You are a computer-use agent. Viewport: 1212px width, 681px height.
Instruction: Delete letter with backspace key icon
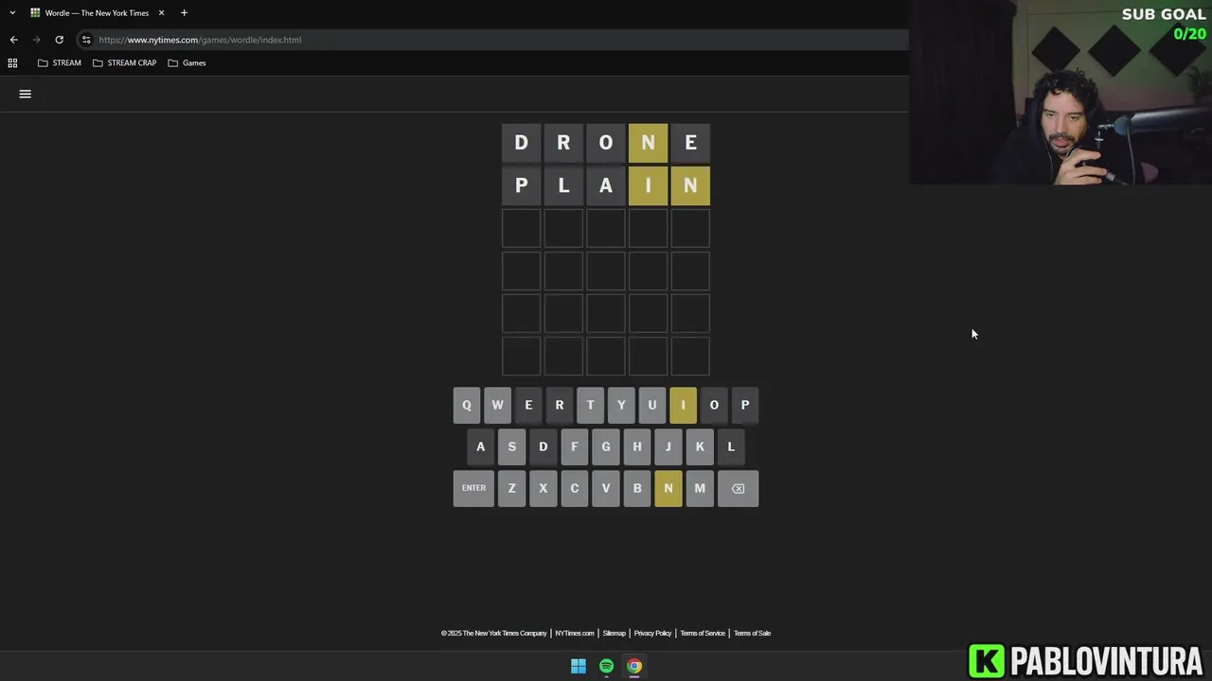pos(738,488)
